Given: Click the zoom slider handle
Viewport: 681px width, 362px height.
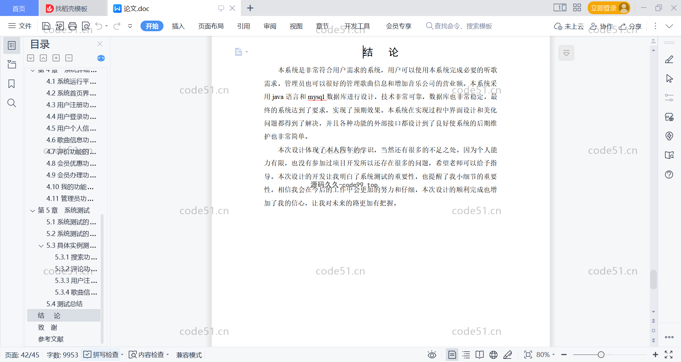Looking at the screenshot, I should coord(601,355).
